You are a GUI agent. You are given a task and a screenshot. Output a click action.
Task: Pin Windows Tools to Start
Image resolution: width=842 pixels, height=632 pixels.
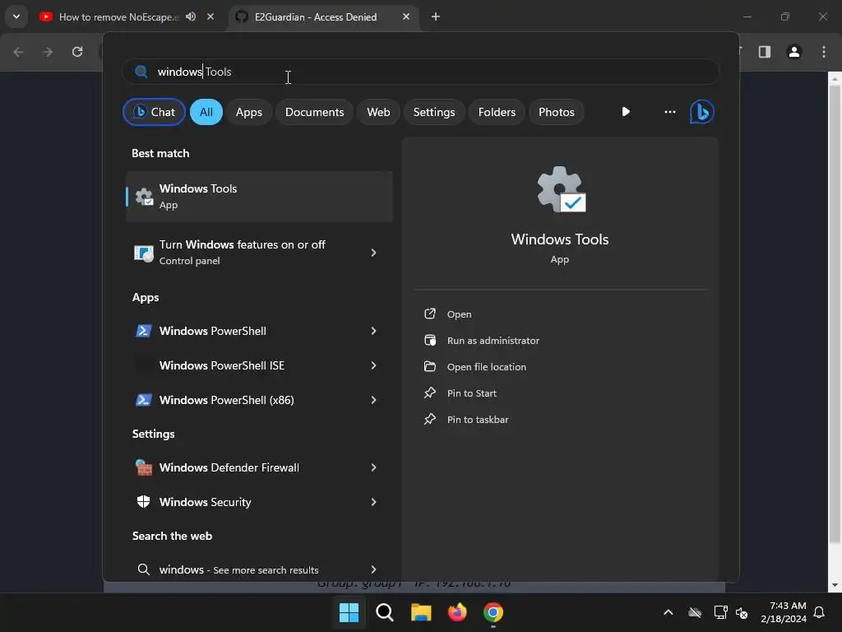[471, 393]
